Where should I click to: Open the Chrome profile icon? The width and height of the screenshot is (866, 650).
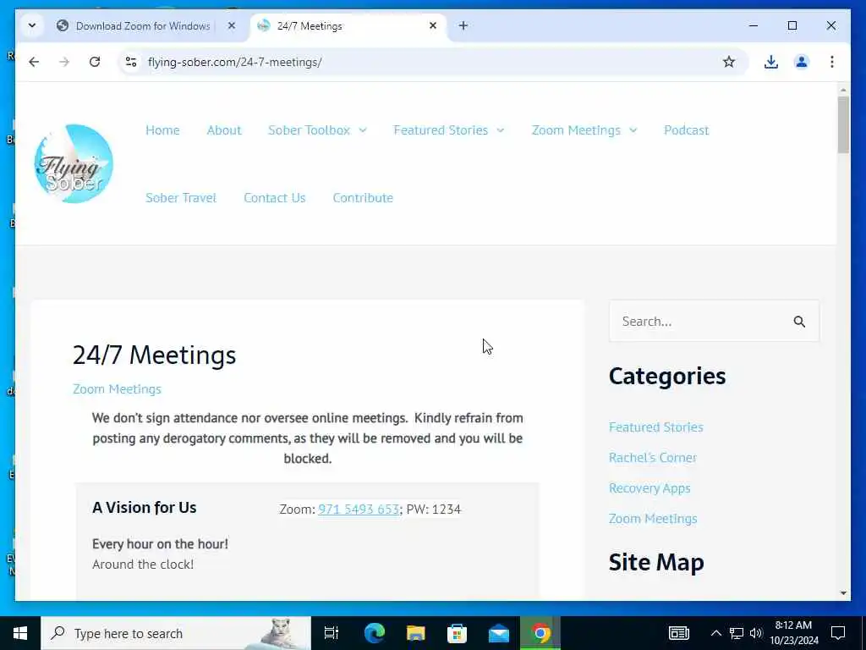coord(802,62)
